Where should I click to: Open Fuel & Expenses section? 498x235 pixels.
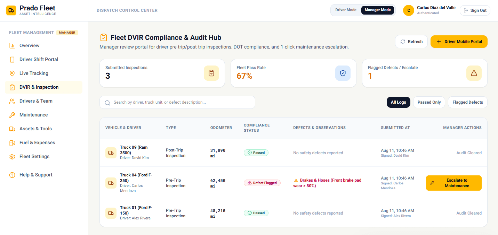44,143
